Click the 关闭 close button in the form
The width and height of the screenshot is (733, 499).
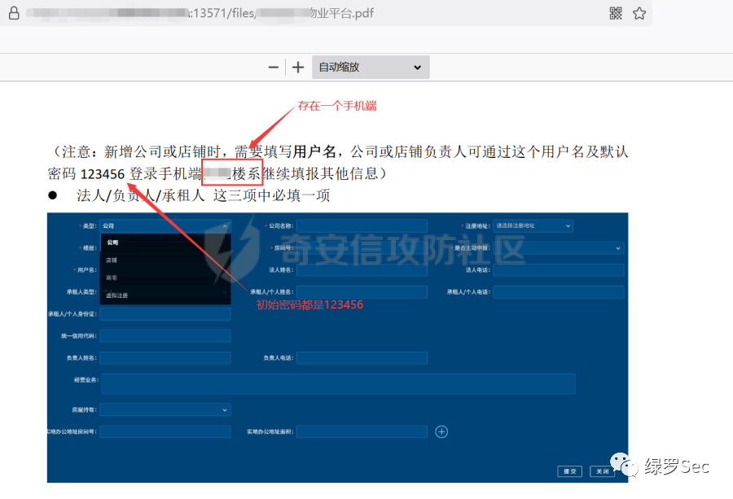click(602, 471)
